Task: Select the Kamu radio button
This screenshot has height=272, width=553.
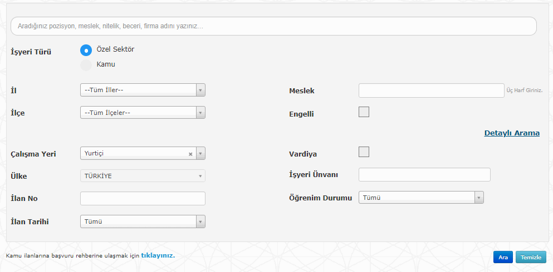Action: 86,65
